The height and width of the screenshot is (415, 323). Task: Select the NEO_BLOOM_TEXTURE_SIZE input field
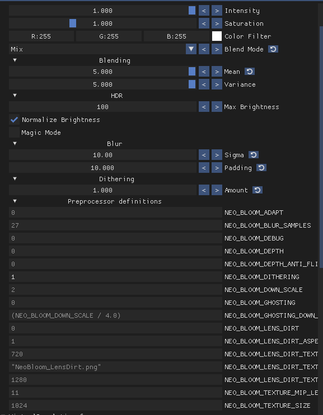(115, 405)
